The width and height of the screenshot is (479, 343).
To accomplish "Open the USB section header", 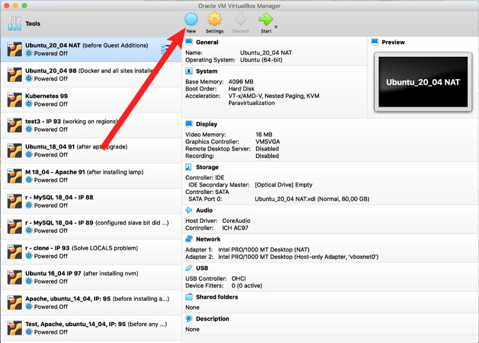I will [x=202, y=268].
